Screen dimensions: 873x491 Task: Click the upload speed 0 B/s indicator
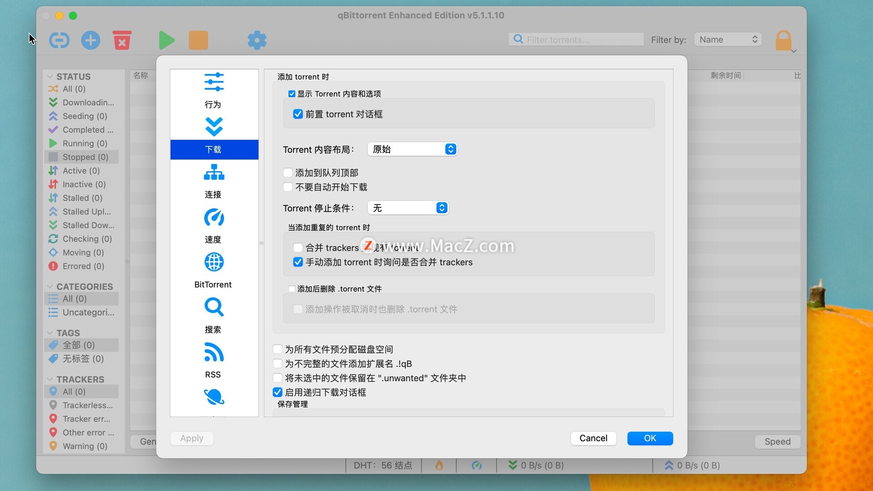pyautogui.click(x=692, y=465)
